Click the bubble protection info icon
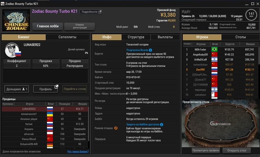Viewport: 260px width, 157px height. [162, 125]
